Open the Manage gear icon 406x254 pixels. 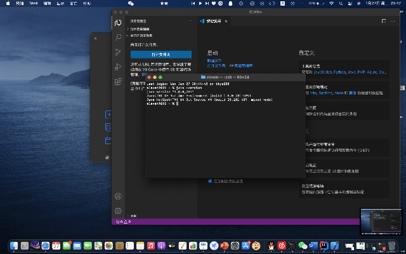118,211
